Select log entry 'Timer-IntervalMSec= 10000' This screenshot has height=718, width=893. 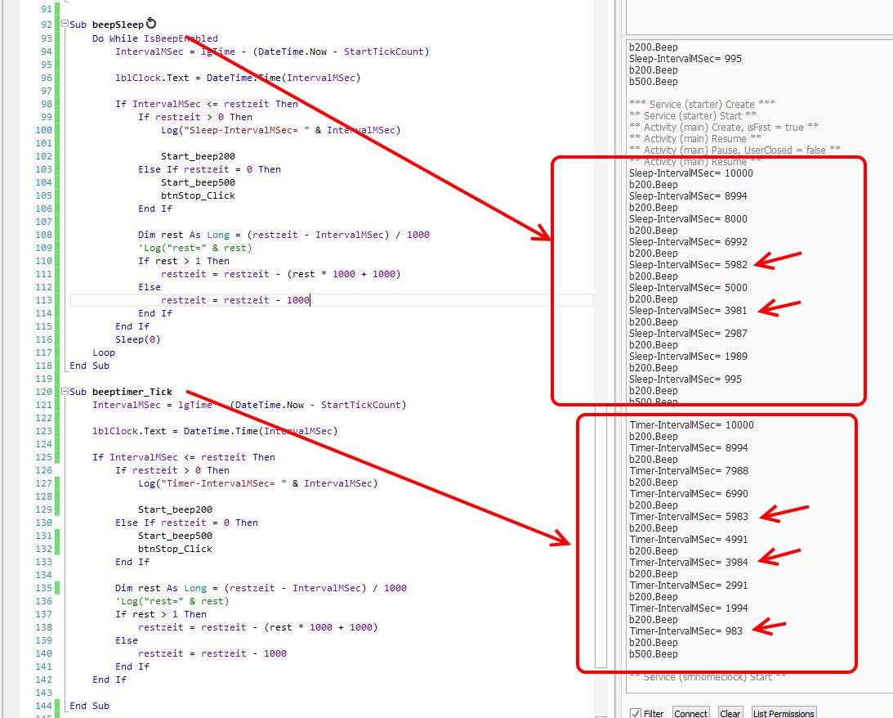(x=691, y=424)
